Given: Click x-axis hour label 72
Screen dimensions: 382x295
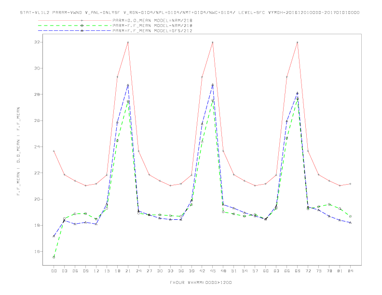Looking at the screenshot, I should pyautogui.click(x=308, y=271).
